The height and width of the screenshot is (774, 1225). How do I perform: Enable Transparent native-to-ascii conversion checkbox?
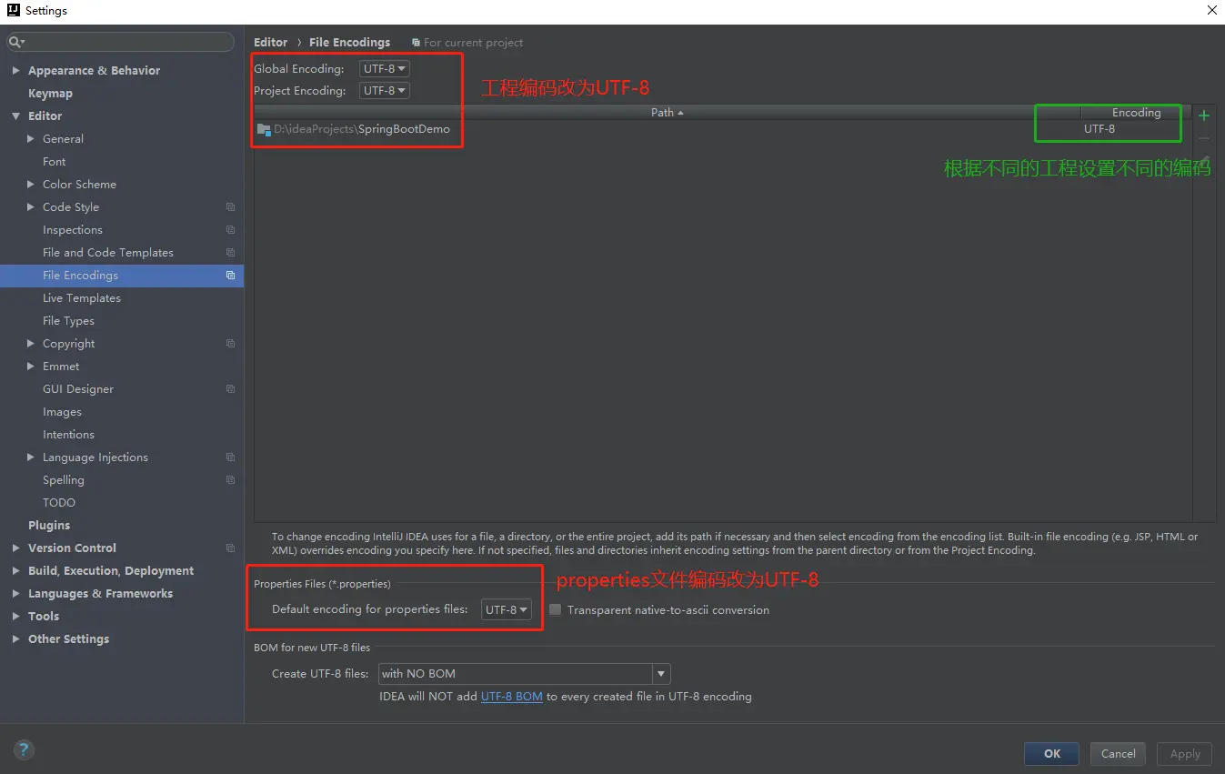[555, 609]
